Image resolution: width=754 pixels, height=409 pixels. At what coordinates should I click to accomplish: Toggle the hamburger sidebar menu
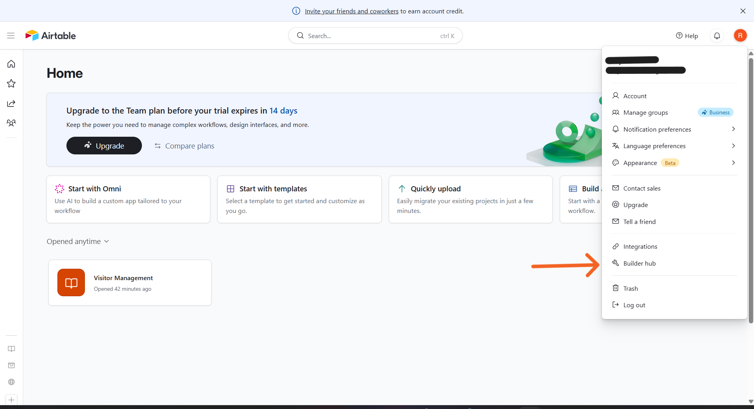[x=11, y=36]
